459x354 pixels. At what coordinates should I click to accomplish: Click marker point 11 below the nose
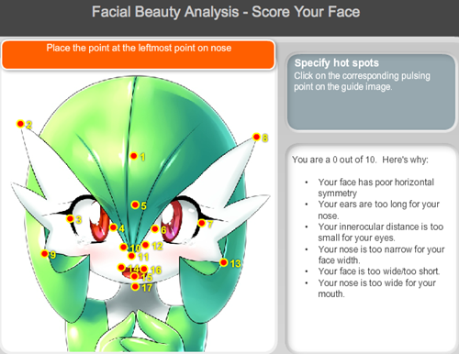[131, 256]
